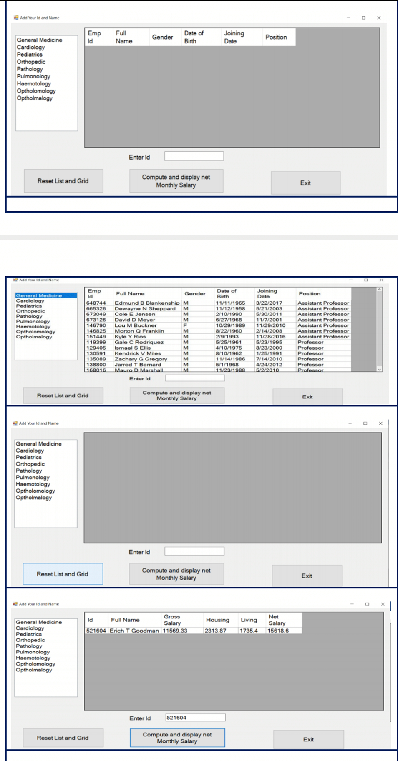Click the grid scrollbar down arrow in employee list window
Screen dimensions: 398x761
pos(379,369)
